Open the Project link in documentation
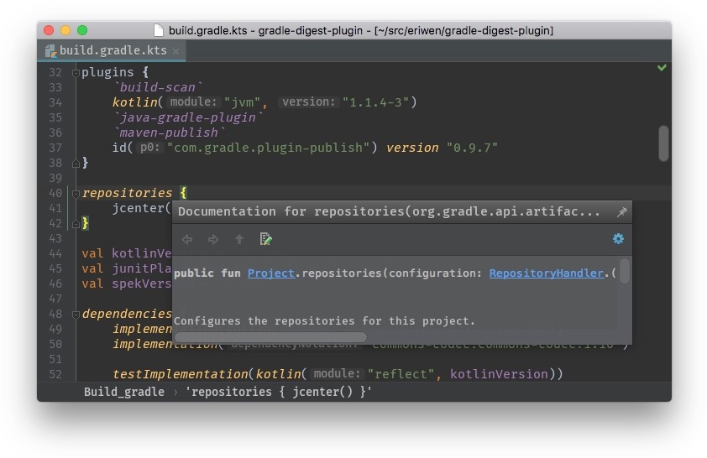This screenshot has height=458, width=707. coord(271,273)
